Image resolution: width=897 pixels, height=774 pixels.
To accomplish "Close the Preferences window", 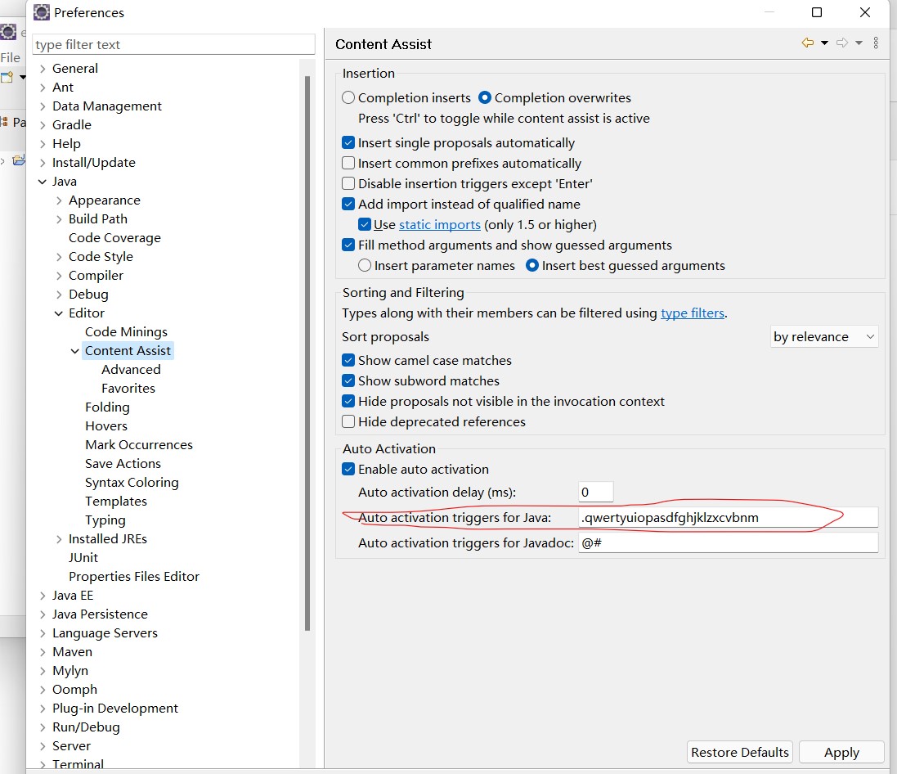I will click(x=865, y=12).
